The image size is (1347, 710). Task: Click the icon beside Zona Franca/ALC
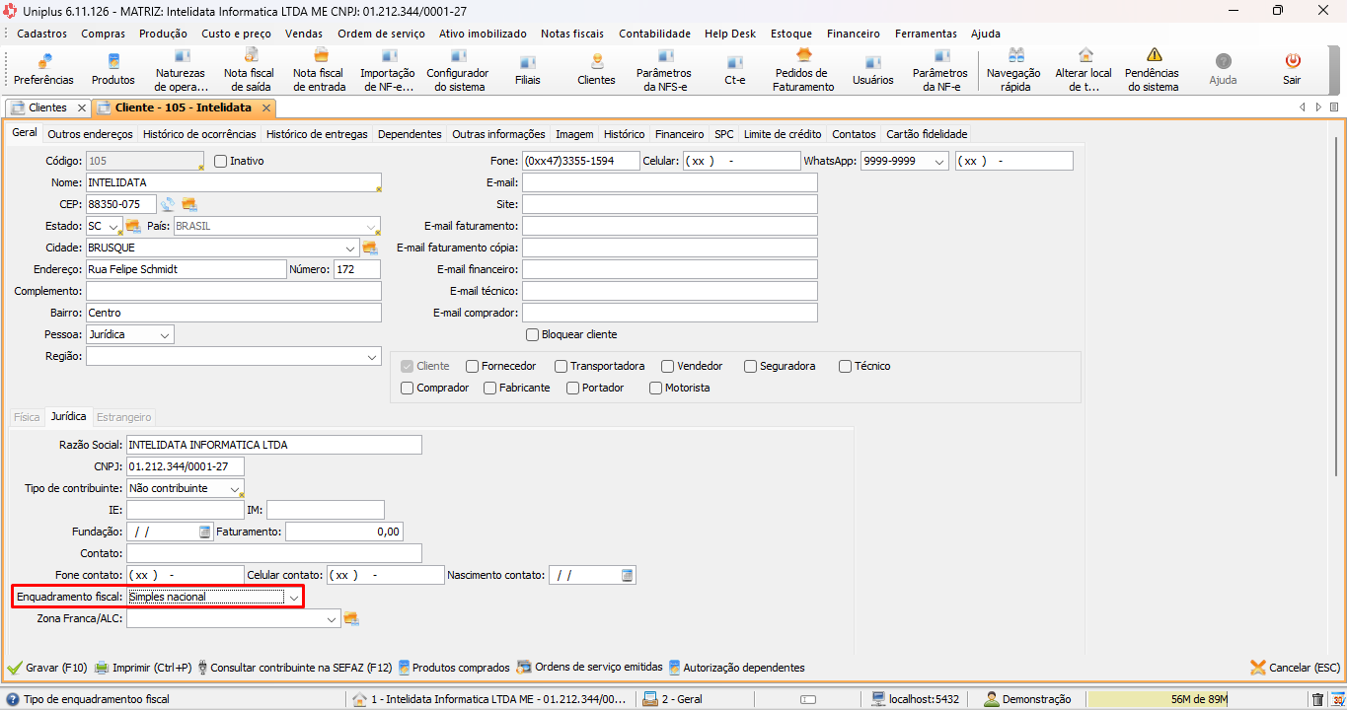pyautogui.click(x=350, y=618)
